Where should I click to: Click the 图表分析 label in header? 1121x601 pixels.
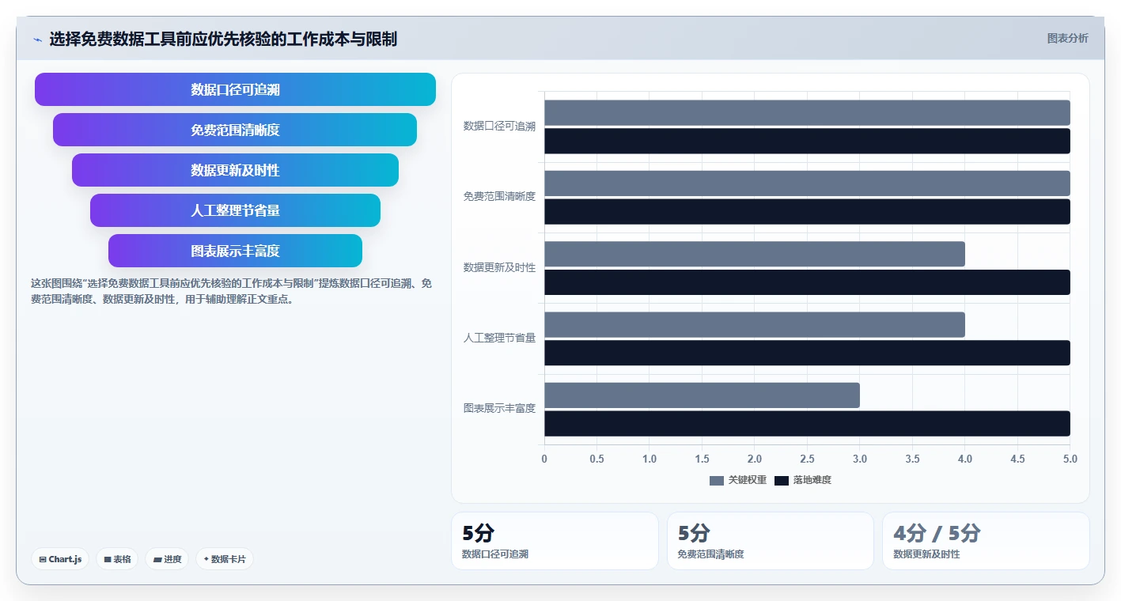coord(1067,38)
